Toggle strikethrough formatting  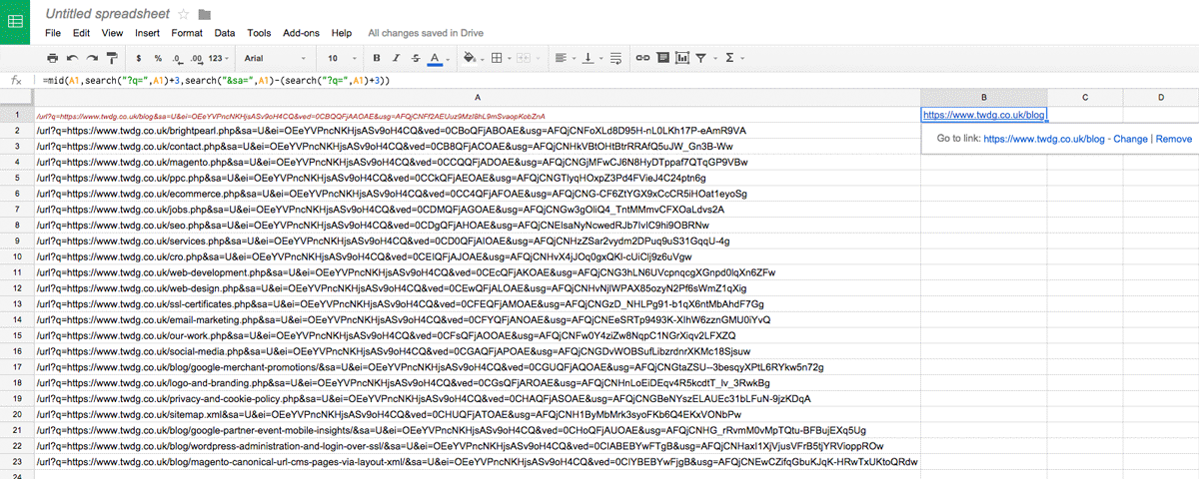[416, 58]
